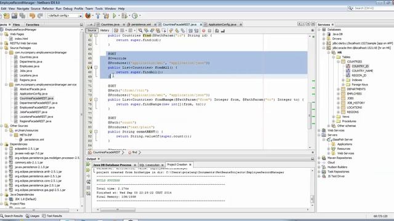394x221 pixels.
Task: Click the Redo arrow in main toolbar
Action: pyautogui.click(x=40, y=16)
